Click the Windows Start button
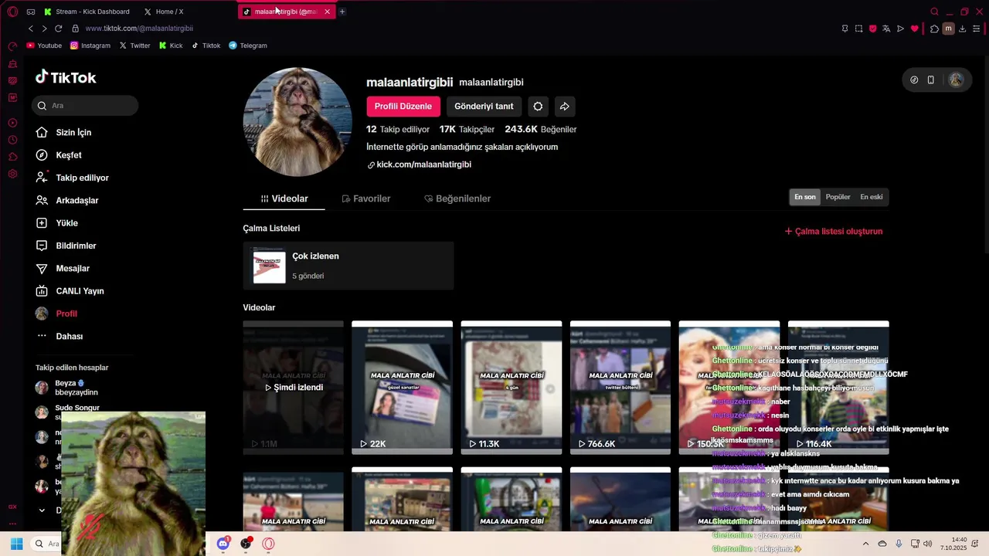The image size is (989, 556). [x=16, y=544]
